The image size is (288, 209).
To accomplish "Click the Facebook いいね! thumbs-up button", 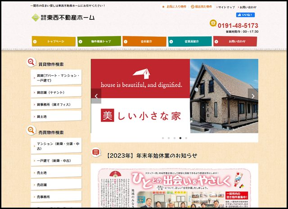I will coord(245,15).
